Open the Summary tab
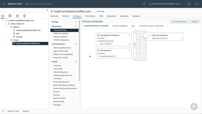 point(54,16)
